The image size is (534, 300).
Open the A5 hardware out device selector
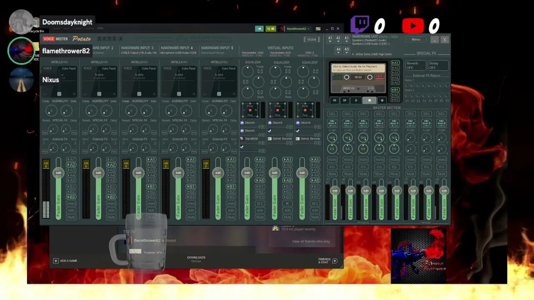tap(347, 50)
